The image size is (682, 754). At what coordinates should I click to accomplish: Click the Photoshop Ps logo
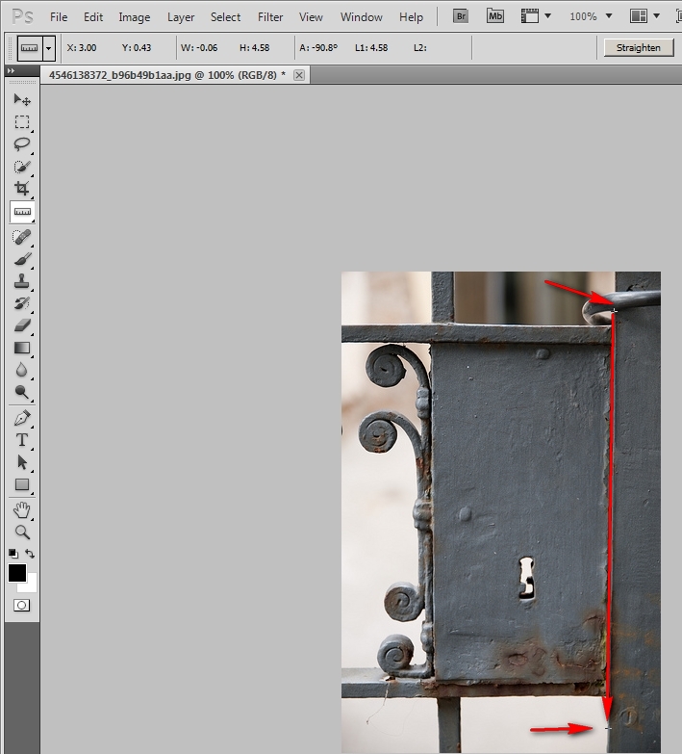(22, 16)
